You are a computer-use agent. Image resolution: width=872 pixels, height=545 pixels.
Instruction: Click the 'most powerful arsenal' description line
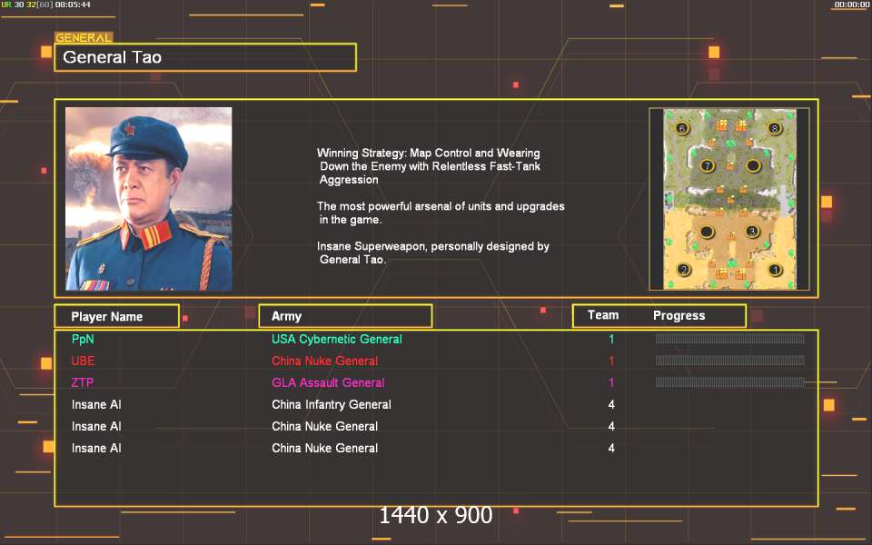click(x=441, y=213)
